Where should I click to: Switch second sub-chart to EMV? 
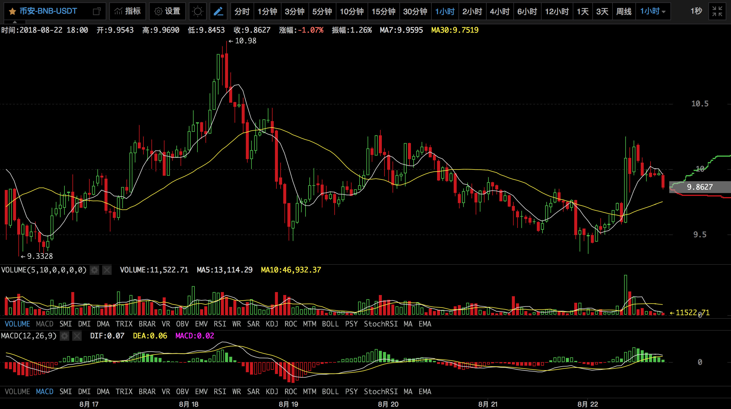point(201,391)
